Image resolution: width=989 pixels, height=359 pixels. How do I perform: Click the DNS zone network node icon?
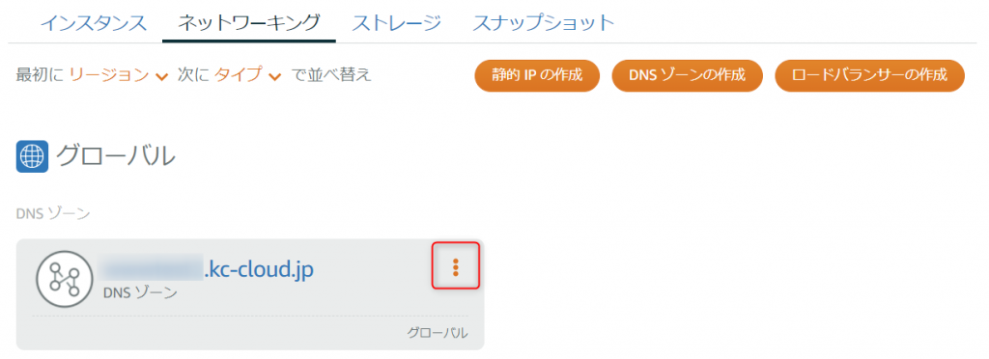[65, 279]
